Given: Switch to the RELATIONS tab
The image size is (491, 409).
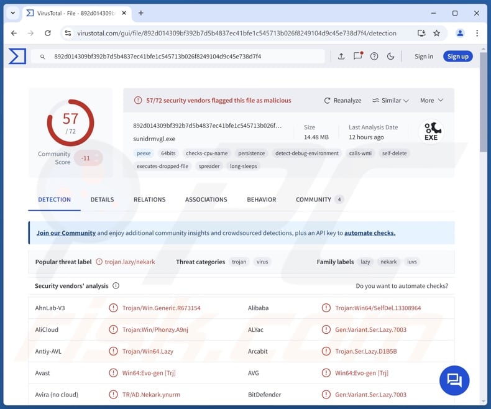Looking at the screenshot, I should (149, 200).
